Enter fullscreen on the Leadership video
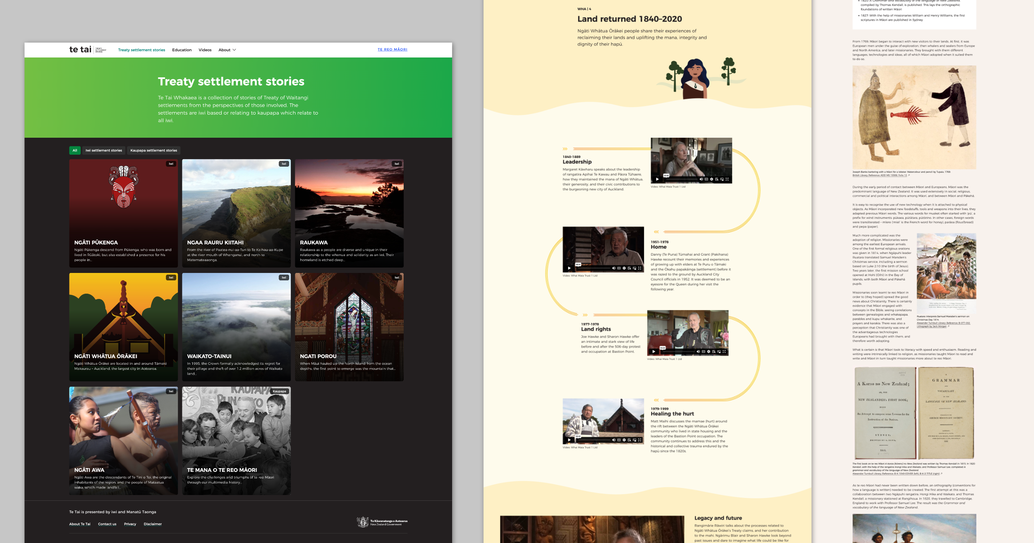 tap(727, 179)
